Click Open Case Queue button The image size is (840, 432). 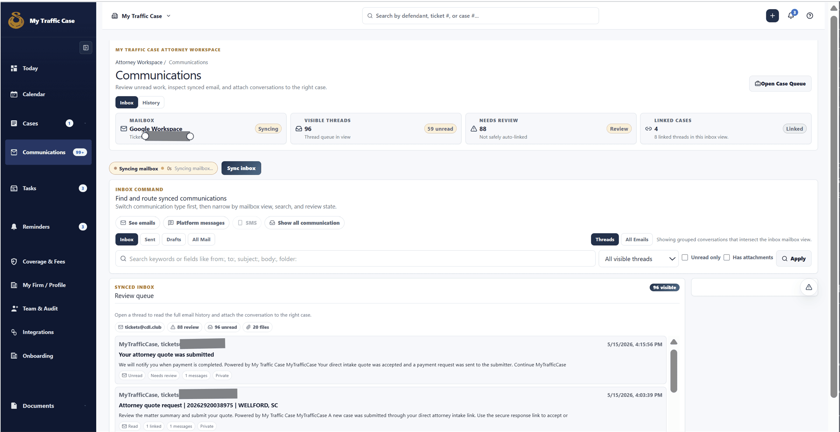(x=780, y=84)
